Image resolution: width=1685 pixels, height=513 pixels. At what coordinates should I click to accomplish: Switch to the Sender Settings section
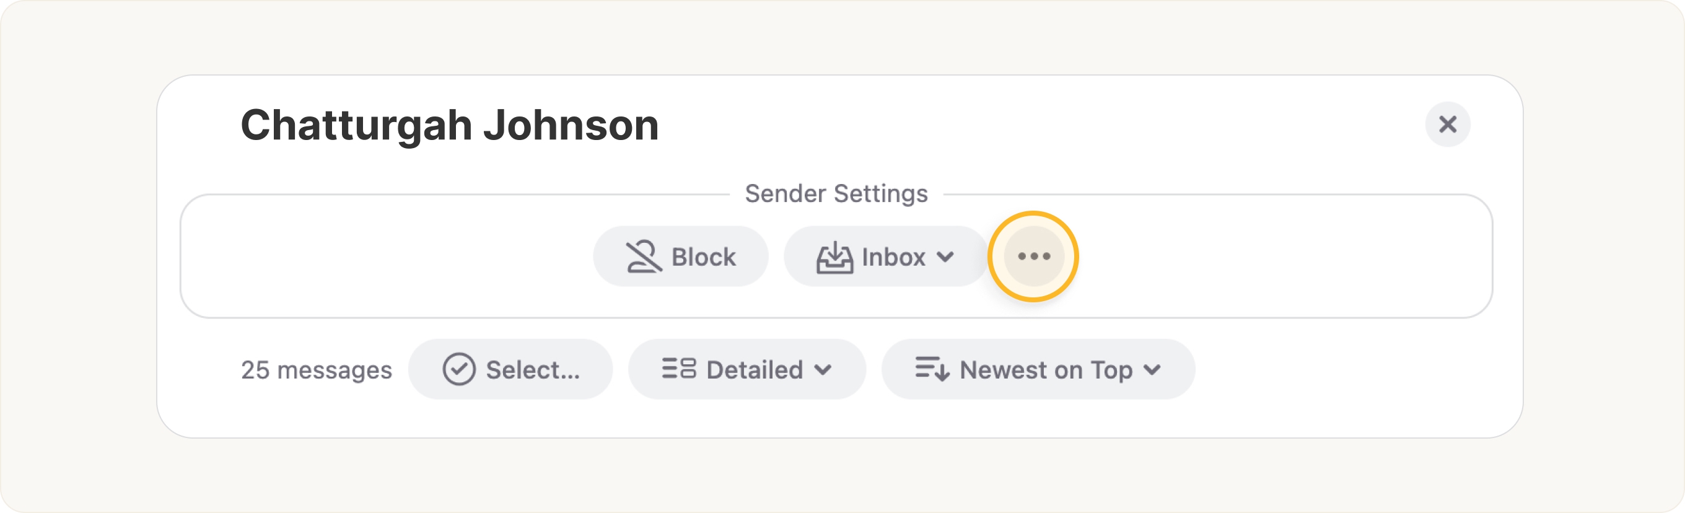click(x=836, y=193)
